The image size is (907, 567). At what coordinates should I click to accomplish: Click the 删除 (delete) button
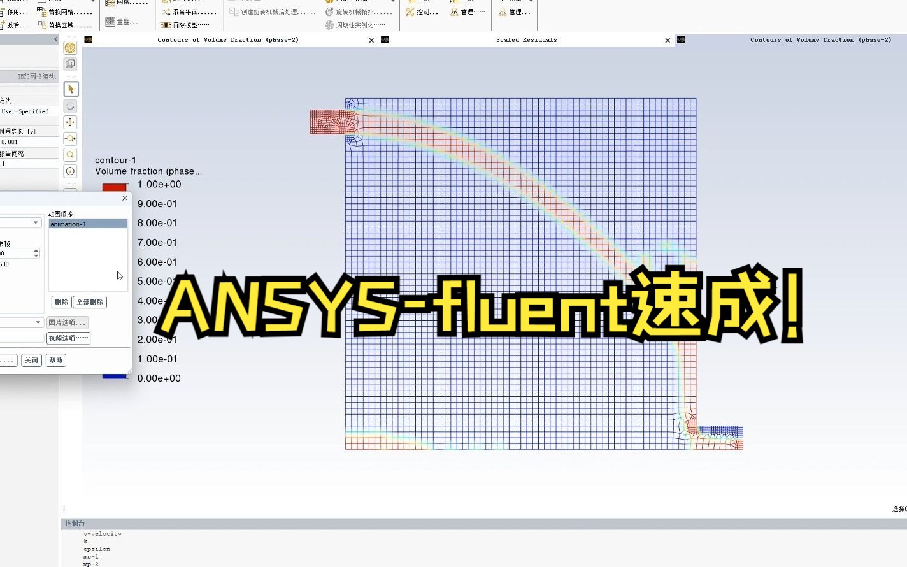(61, 302)
